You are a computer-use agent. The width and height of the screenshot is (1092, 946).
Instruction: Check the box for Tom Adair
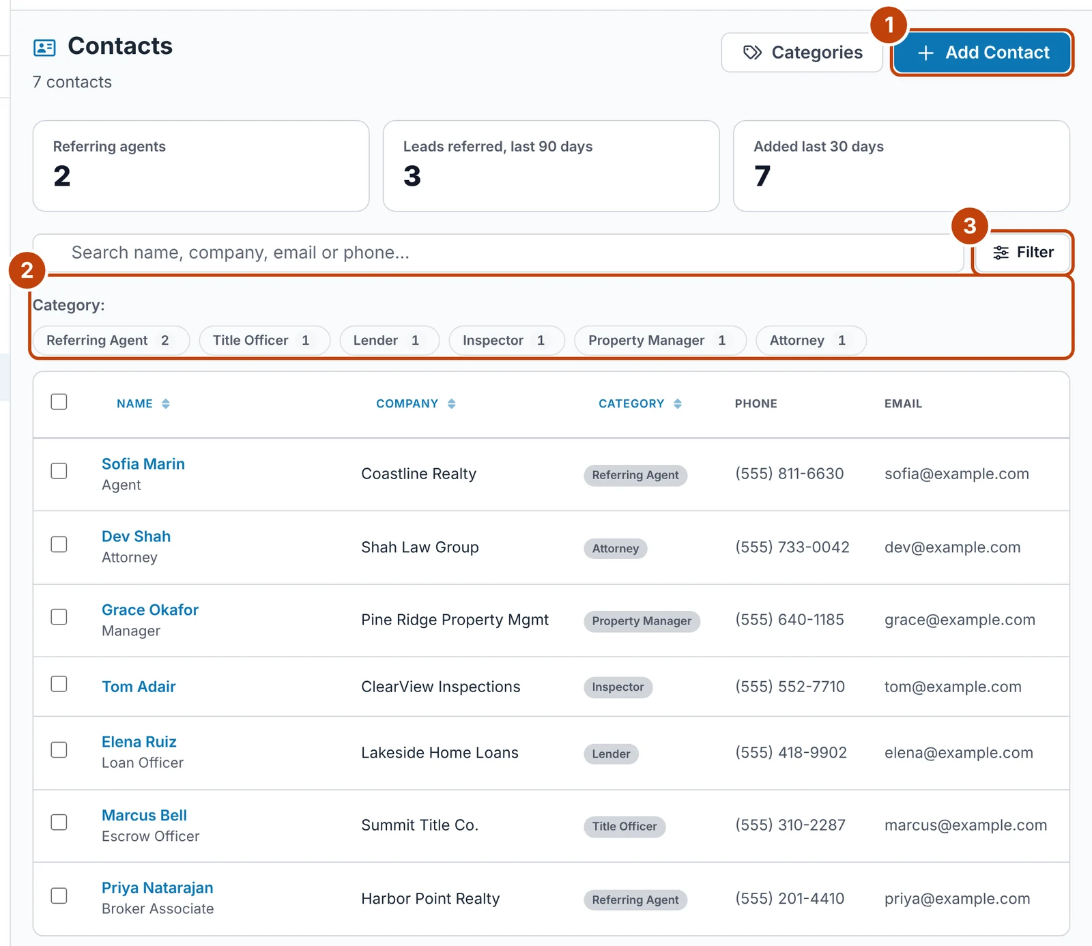[59, 684]
